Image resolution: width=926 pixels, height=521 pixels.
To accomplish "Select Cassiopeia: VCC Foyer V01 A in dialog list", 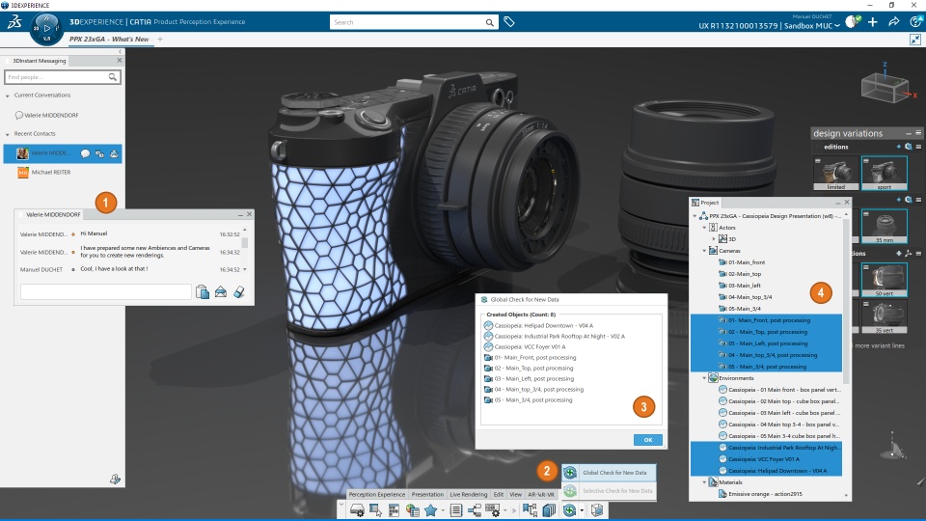I will tap(530, 346).
